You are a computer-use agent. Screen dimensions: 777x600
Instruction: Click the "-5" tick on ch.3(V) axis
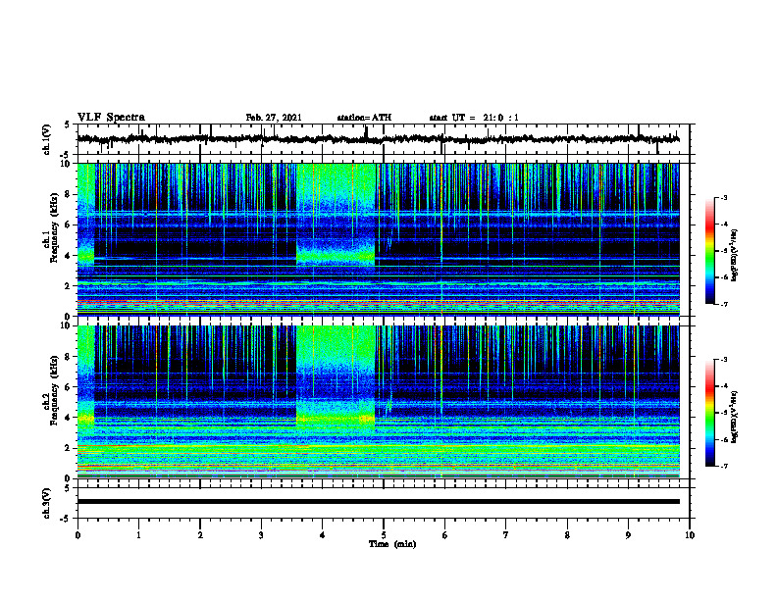point(65,519)
